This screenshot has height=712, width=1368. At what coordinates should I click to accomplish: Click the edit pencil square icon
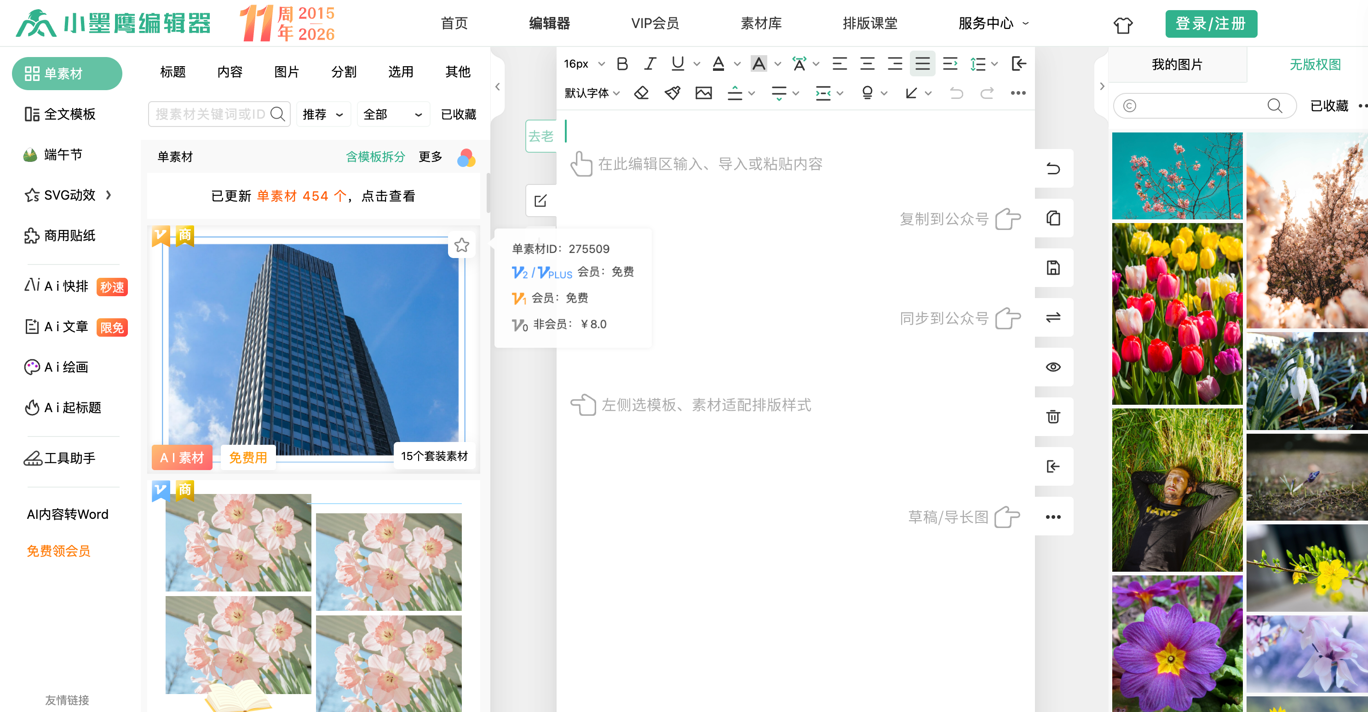[x=540, y=201]
